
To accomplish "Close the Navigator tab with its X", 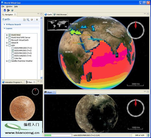I will 15,15.
